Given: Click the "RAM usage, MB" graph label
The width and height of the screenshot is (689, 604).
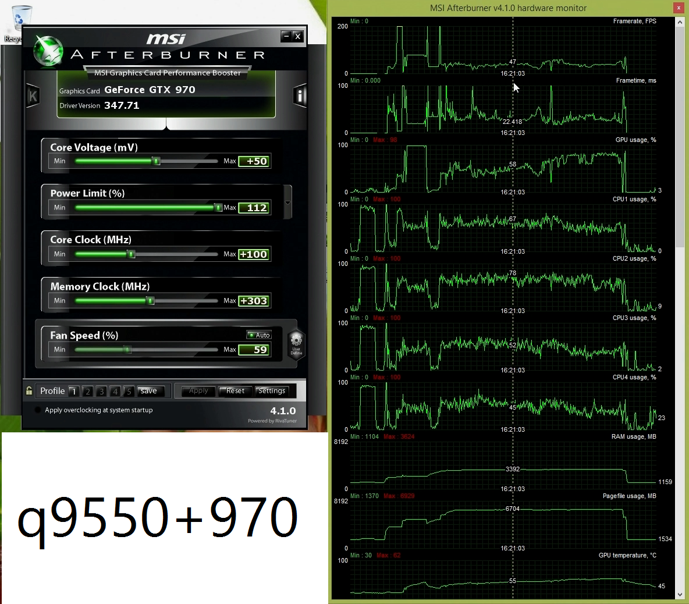Looking at the screenshot, I should tap(634, 436).
